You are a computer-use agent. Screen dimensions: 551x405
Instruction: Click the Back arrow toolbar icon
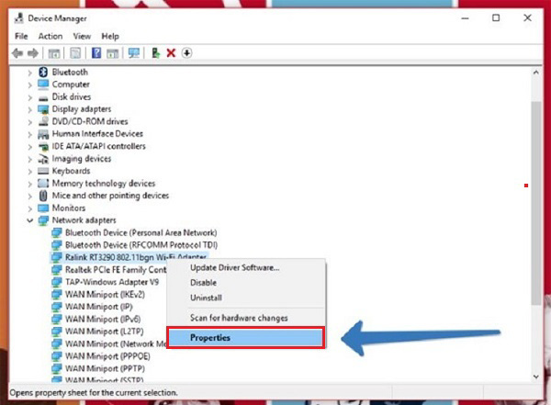[17, 53]
